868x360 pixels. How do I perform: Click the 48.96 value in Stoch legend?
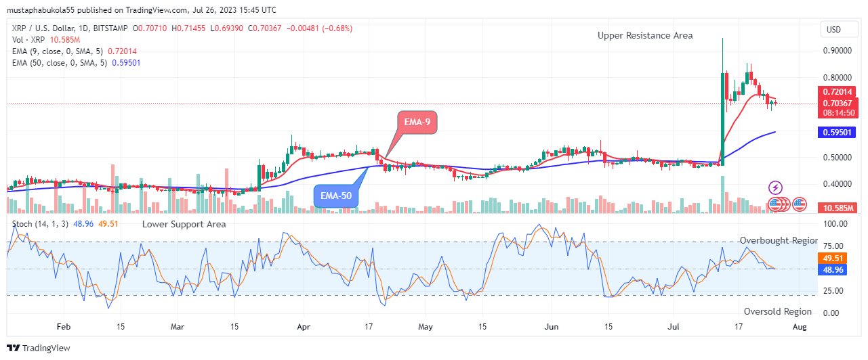(82, 224)
